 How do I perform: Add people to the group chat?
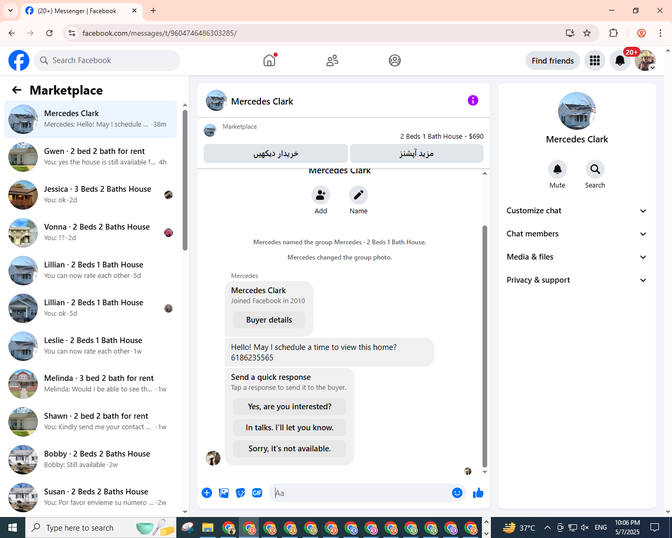[x=321, y=195]
